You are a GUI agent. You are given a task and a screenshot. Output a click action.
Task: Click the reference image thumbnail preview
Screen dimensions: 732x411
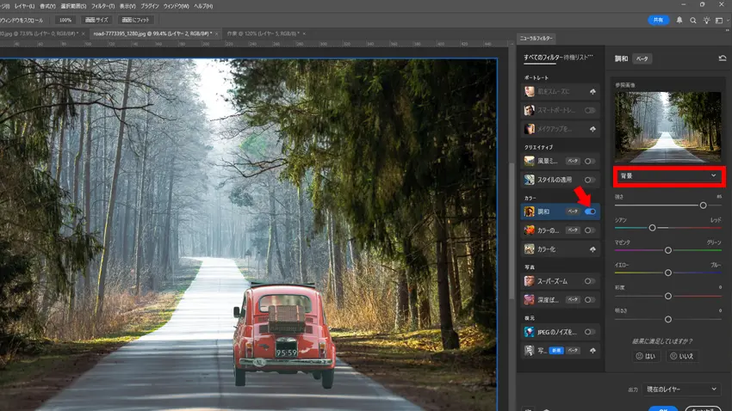[667, 126]
